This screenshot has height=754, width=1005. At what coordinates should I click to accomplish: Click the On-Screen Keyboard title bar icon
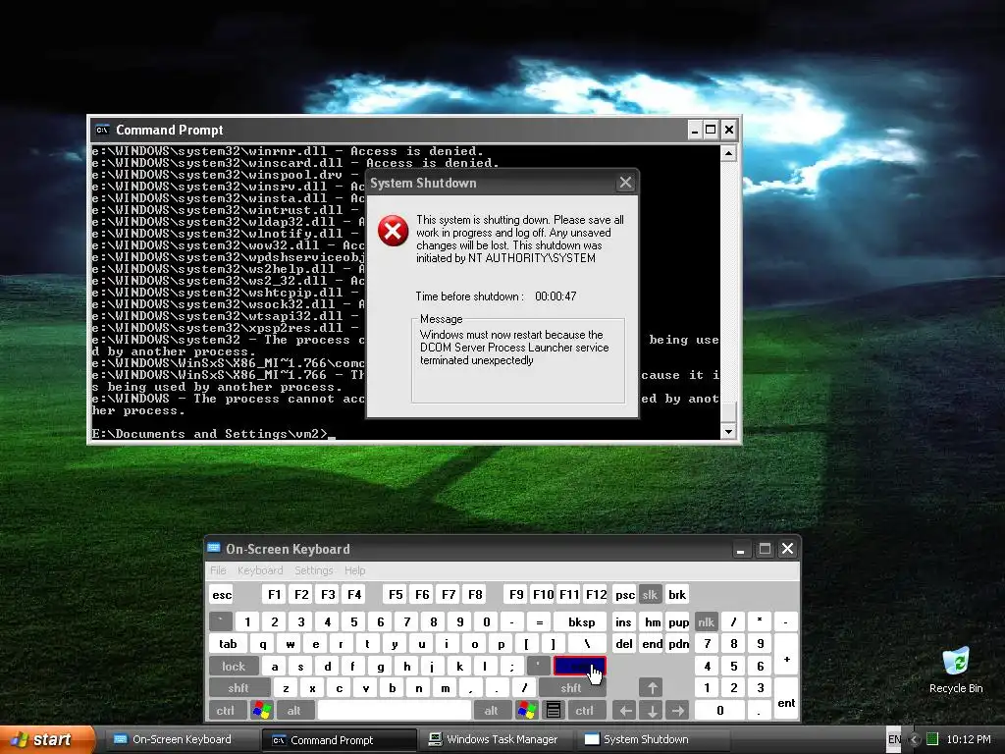click(213, 548)
